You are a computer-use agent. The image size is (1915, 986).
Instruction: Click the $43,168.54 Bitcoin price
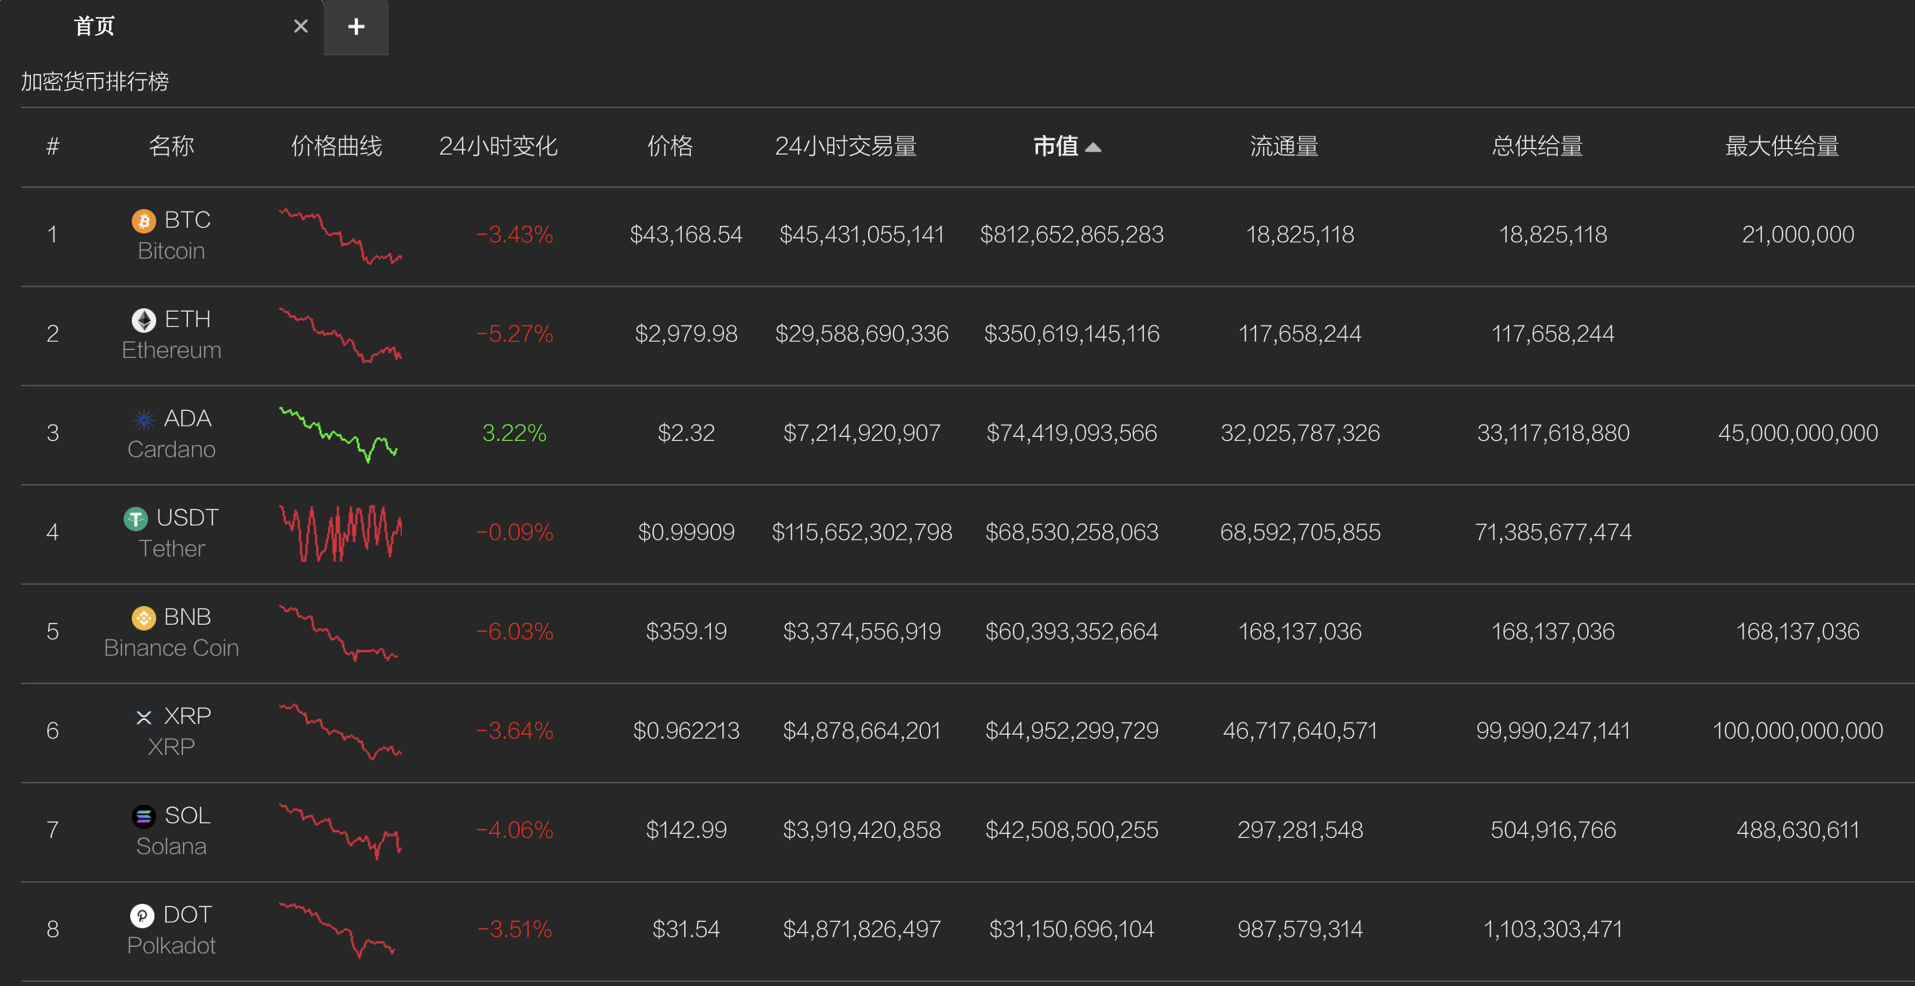pyautogui.click(x=686, y=235)
